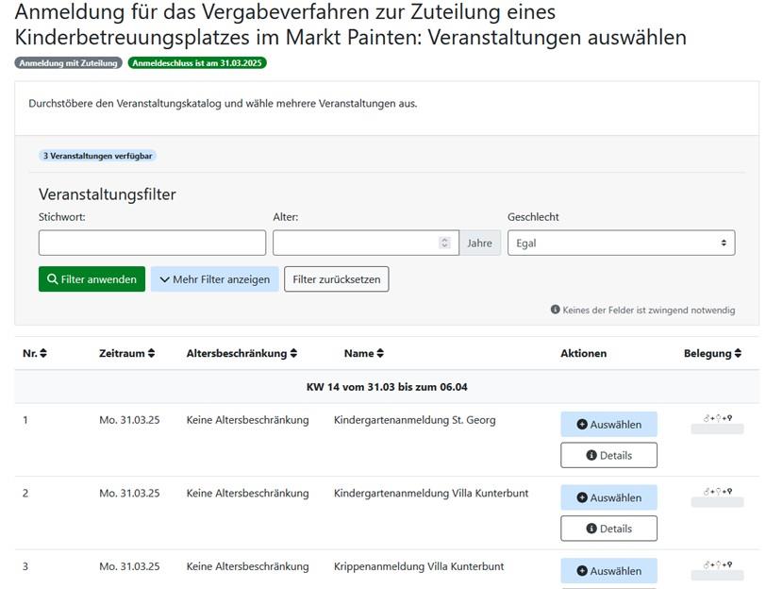Click the Veranstaltungsfilter heading
The width and height of the screenshot is (766, 589).
[107, 194]
